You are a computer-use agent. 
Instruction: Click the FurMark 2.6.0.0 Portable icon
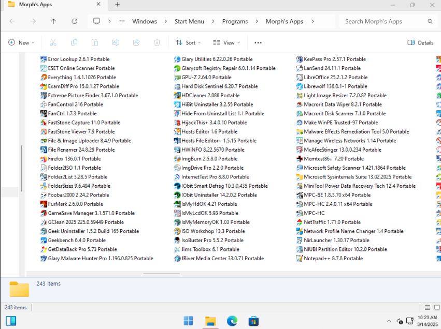(x=44, y=204)
